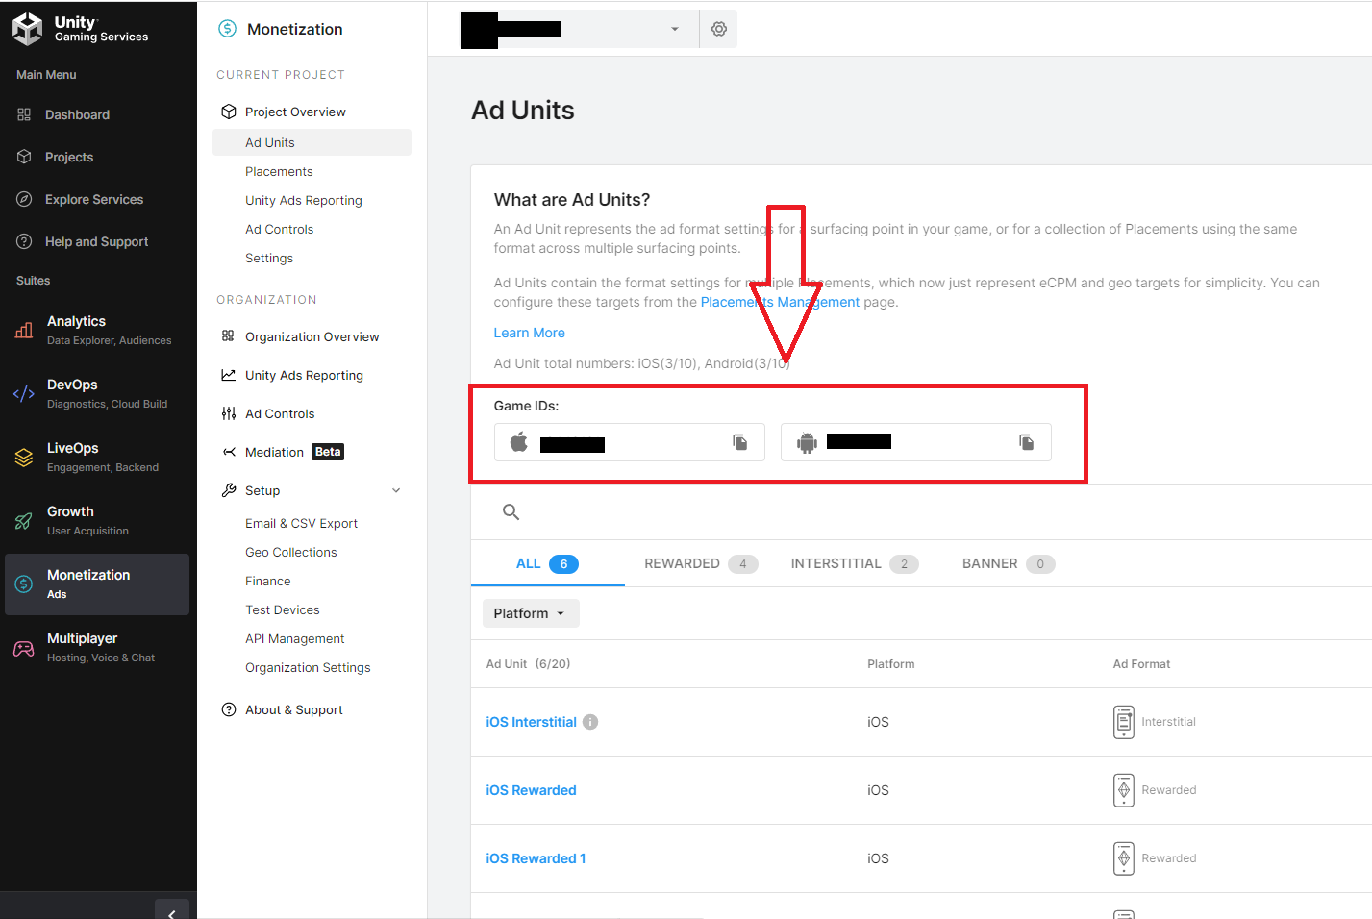Viewport: 1372px width, 919px height.
Task: Switch to the INTERSTITIAL tab
Action: pos(855,563)
